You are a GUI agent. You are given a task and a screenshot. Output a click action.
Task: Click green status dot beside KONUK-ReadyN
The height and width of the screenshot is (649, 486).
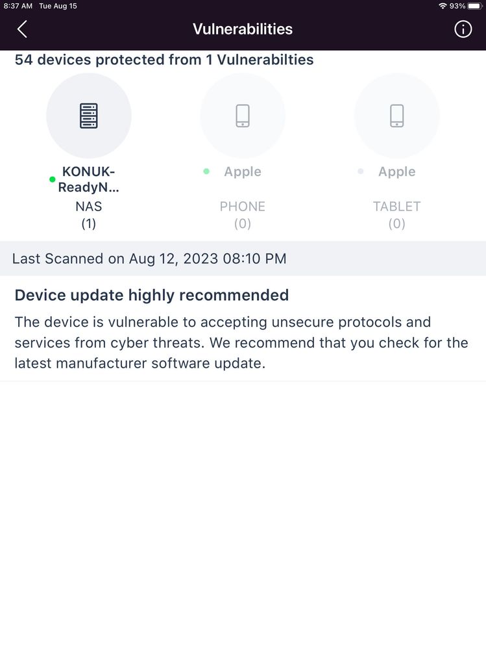tap(53, 179)
